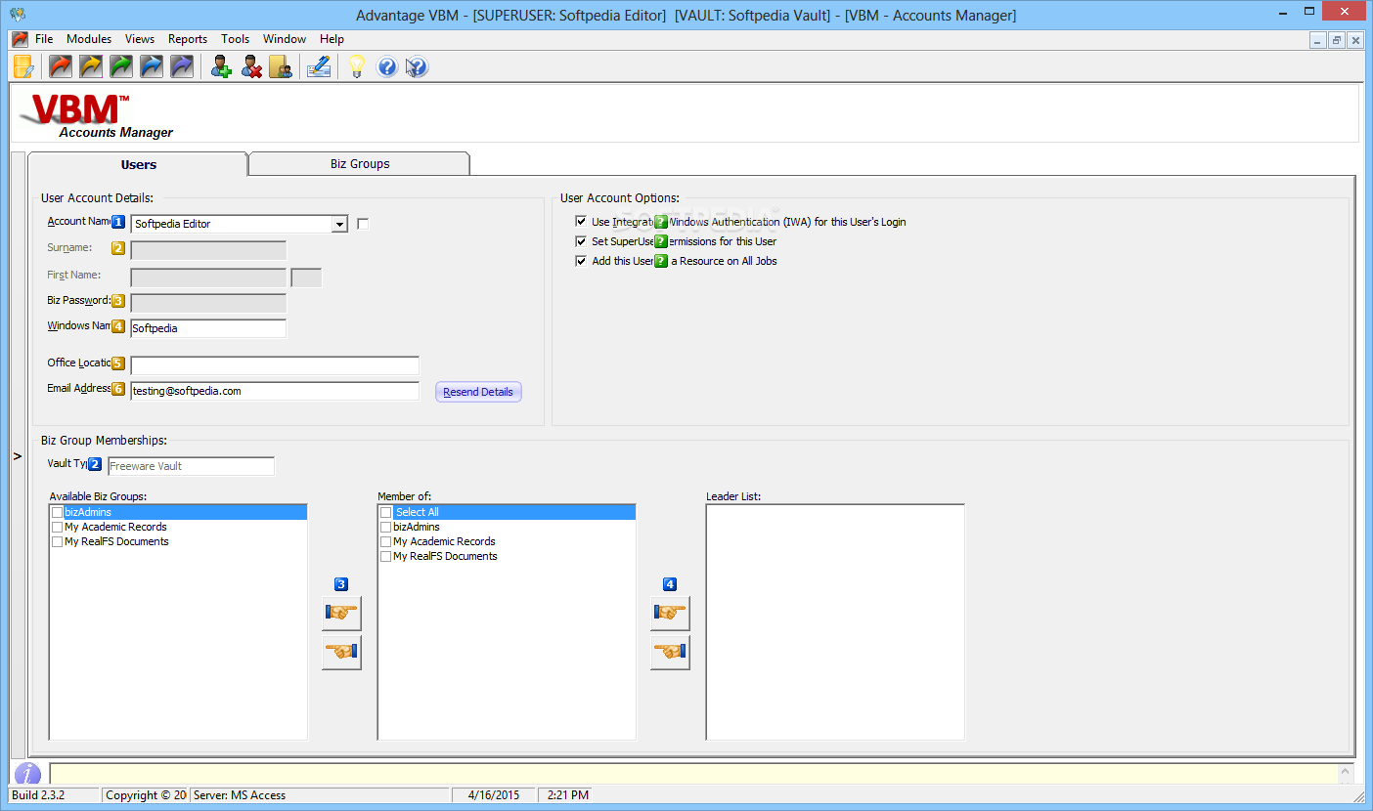1373x811 pixels.
Task: Click the green help icon for IWA option
Action: (x=661, y=222)
